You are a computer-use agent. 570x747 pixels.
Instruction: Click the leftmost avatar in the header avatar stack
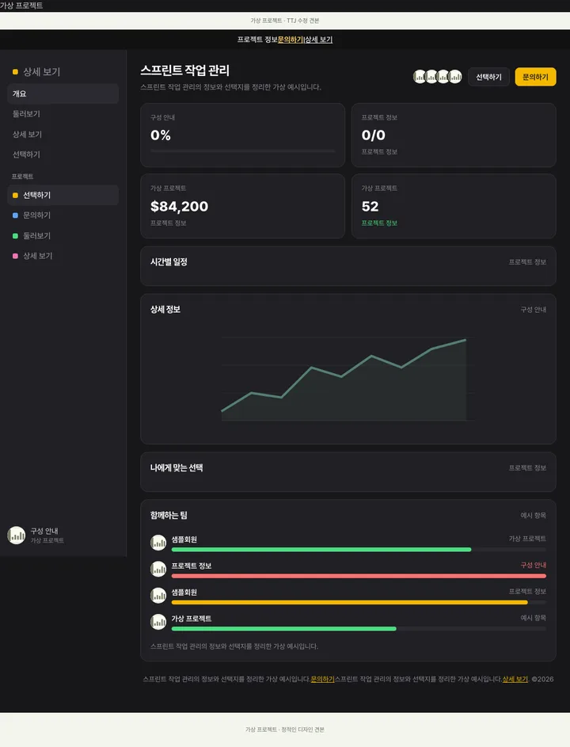[420, 77]
